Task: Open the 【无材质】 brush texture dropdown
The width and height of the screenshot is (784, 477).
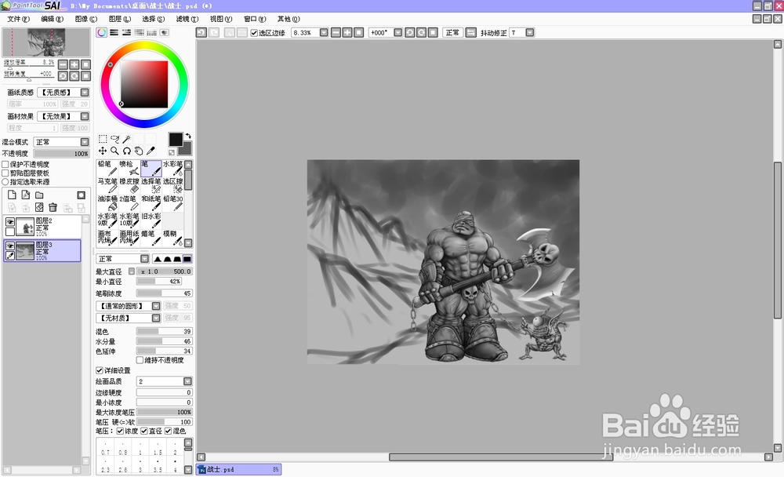Action: tap(156, 318)
